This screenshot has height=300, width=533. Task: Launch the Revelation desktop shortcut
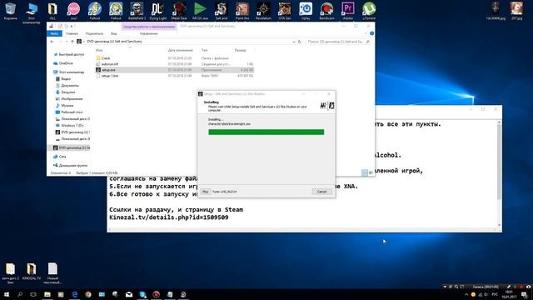[x=263, y=11]
